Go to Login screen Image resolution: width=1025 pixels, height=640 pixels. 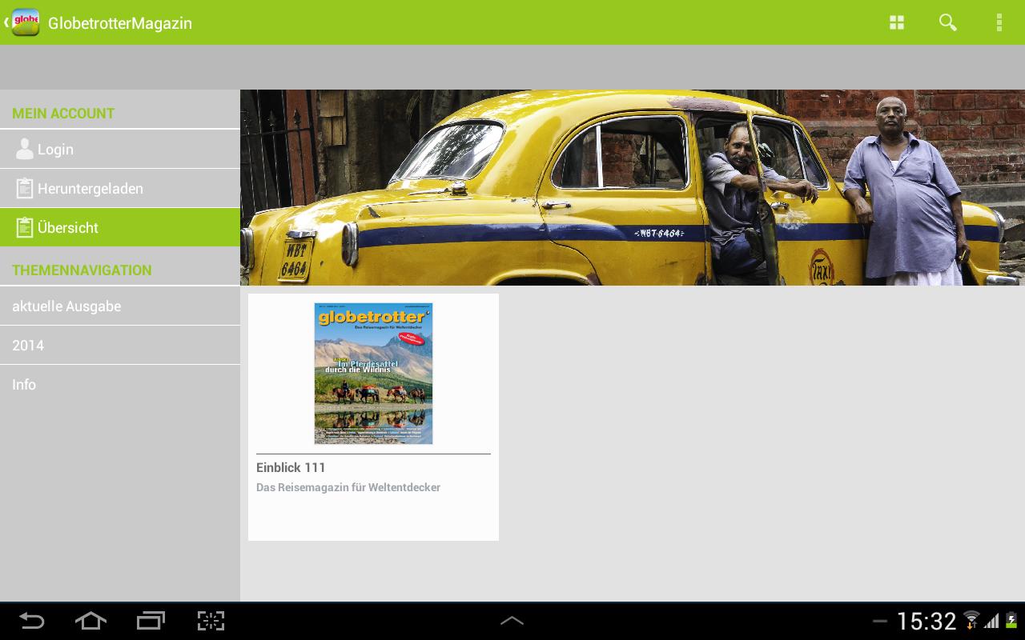click(55, 149)
